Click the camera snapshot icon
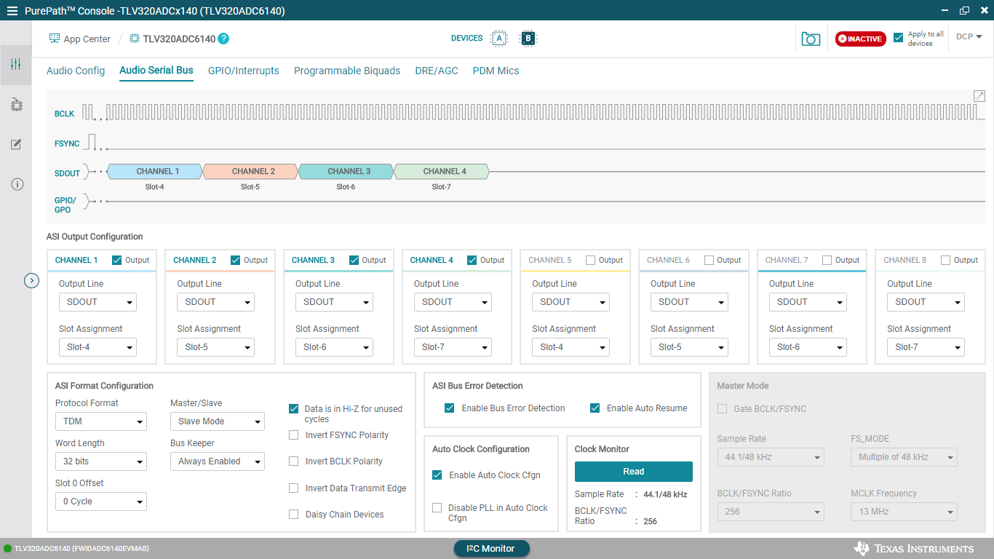Image resolution: width=994 pixels, height=559 pixels. (x=811, y=39)
